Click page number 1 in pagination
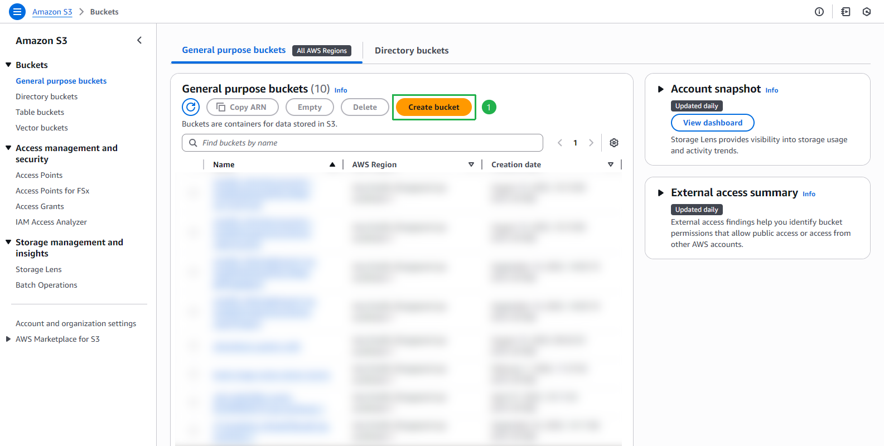 point(576,143)
